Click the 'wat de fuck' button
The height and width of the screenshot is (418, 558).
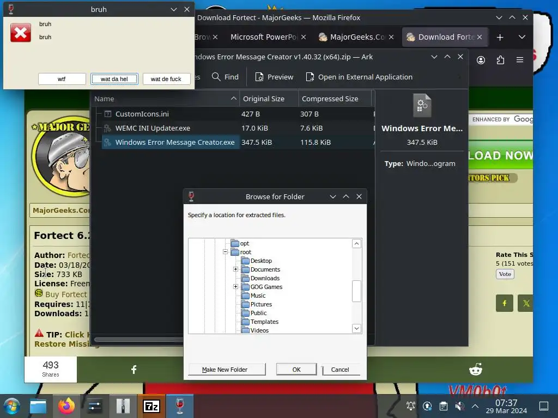pyautogui.click(x=166, y=79)
